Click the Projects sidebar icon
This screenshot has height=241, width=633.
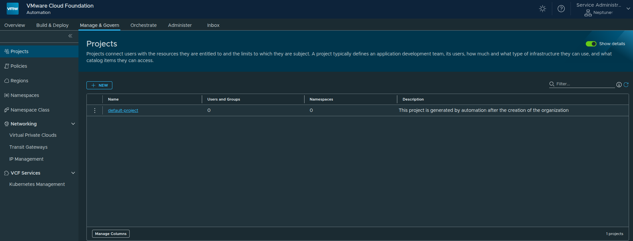coord(6,51)
